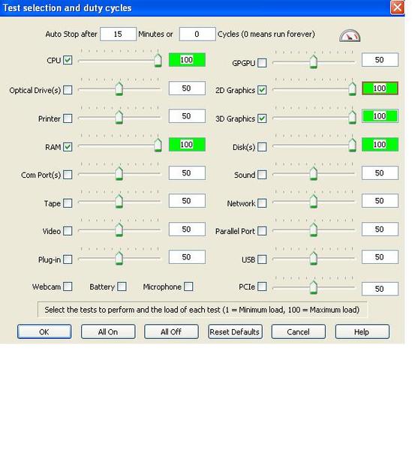The image size is (418, 450).
Task: Tick the Disk(s) test checkbox
Action: pyautogui.click(x=262, y=147)
